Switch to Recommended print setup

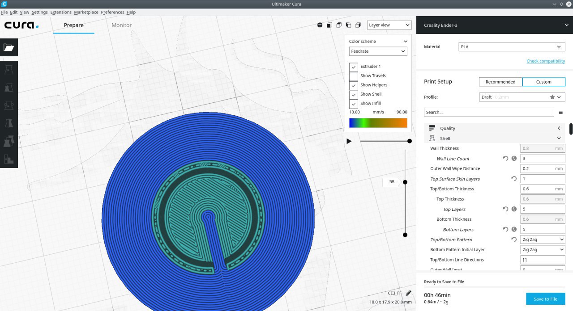point(500,82)
